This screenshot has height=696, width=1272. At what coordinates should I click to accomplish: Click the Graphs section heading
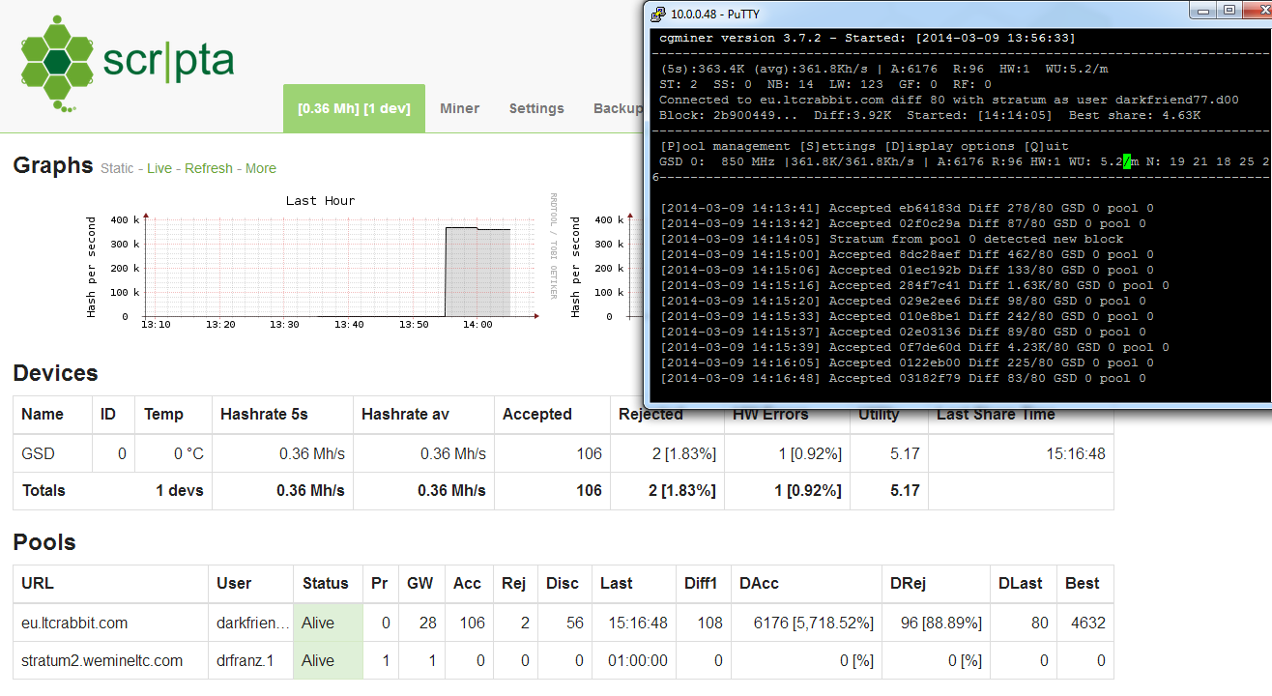tap(53, 165)
